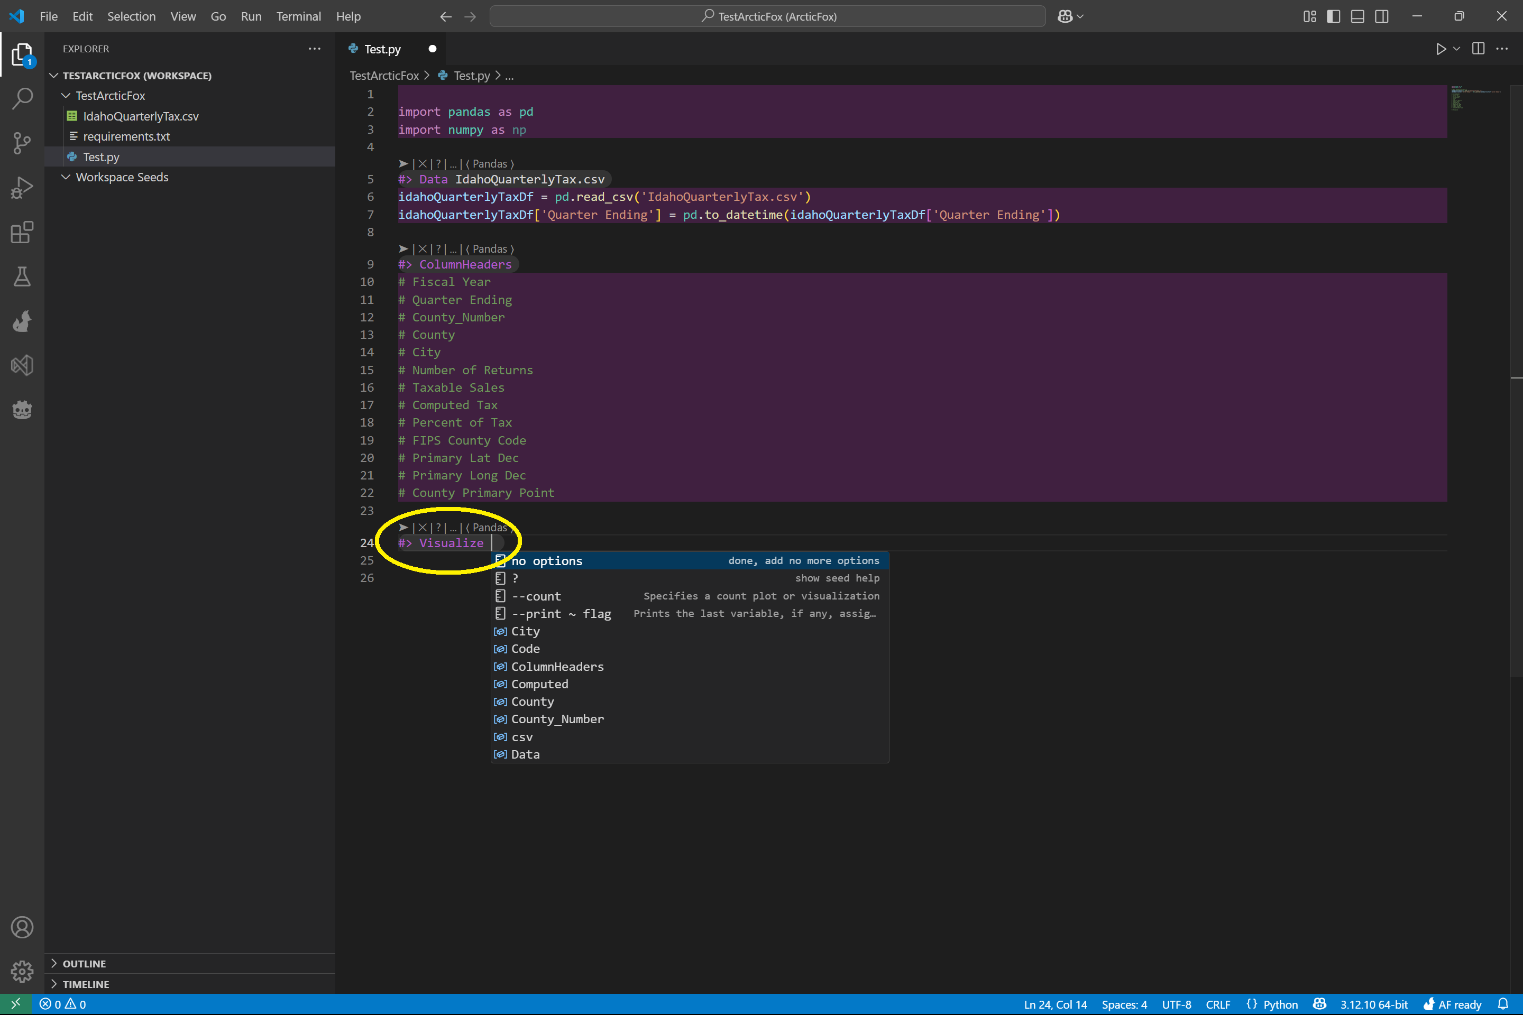Change the Spaces: 4 indentation setting
Screen dimensions: 1523x1015
[x=1124, y=1004]
